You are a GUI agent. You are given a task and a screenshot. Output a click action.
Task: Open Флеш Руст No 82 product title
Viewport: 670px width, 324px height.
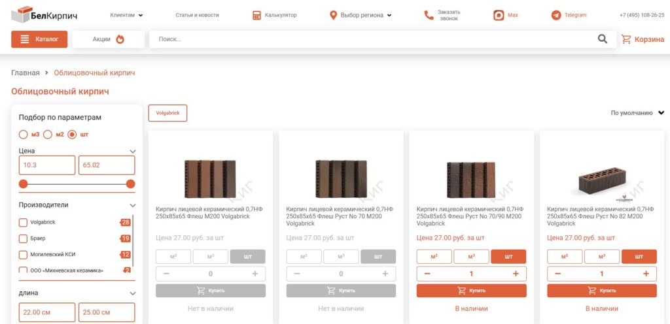pyautogui.click(x=601, y=216)
